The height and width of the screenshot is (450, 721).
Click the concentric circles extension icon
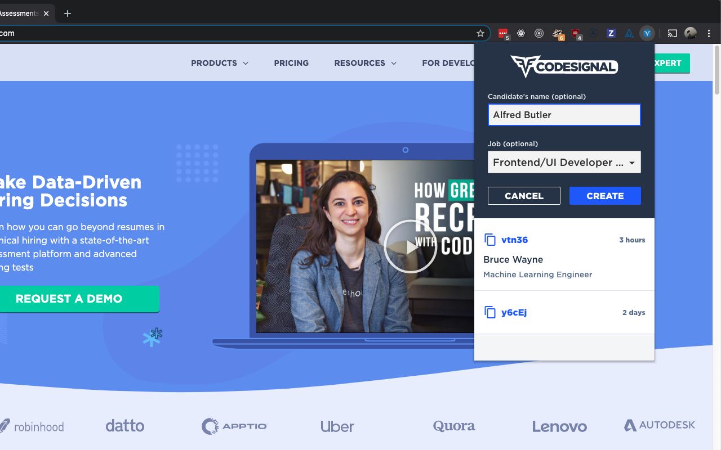coord(539,33)
